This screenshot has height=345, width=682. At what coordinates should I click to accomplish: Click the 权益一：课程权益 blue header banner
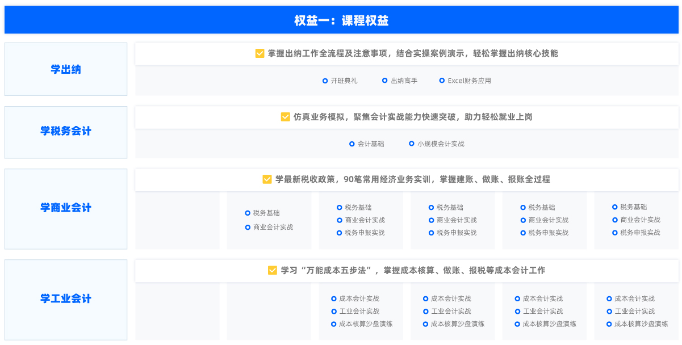point(341,20)
